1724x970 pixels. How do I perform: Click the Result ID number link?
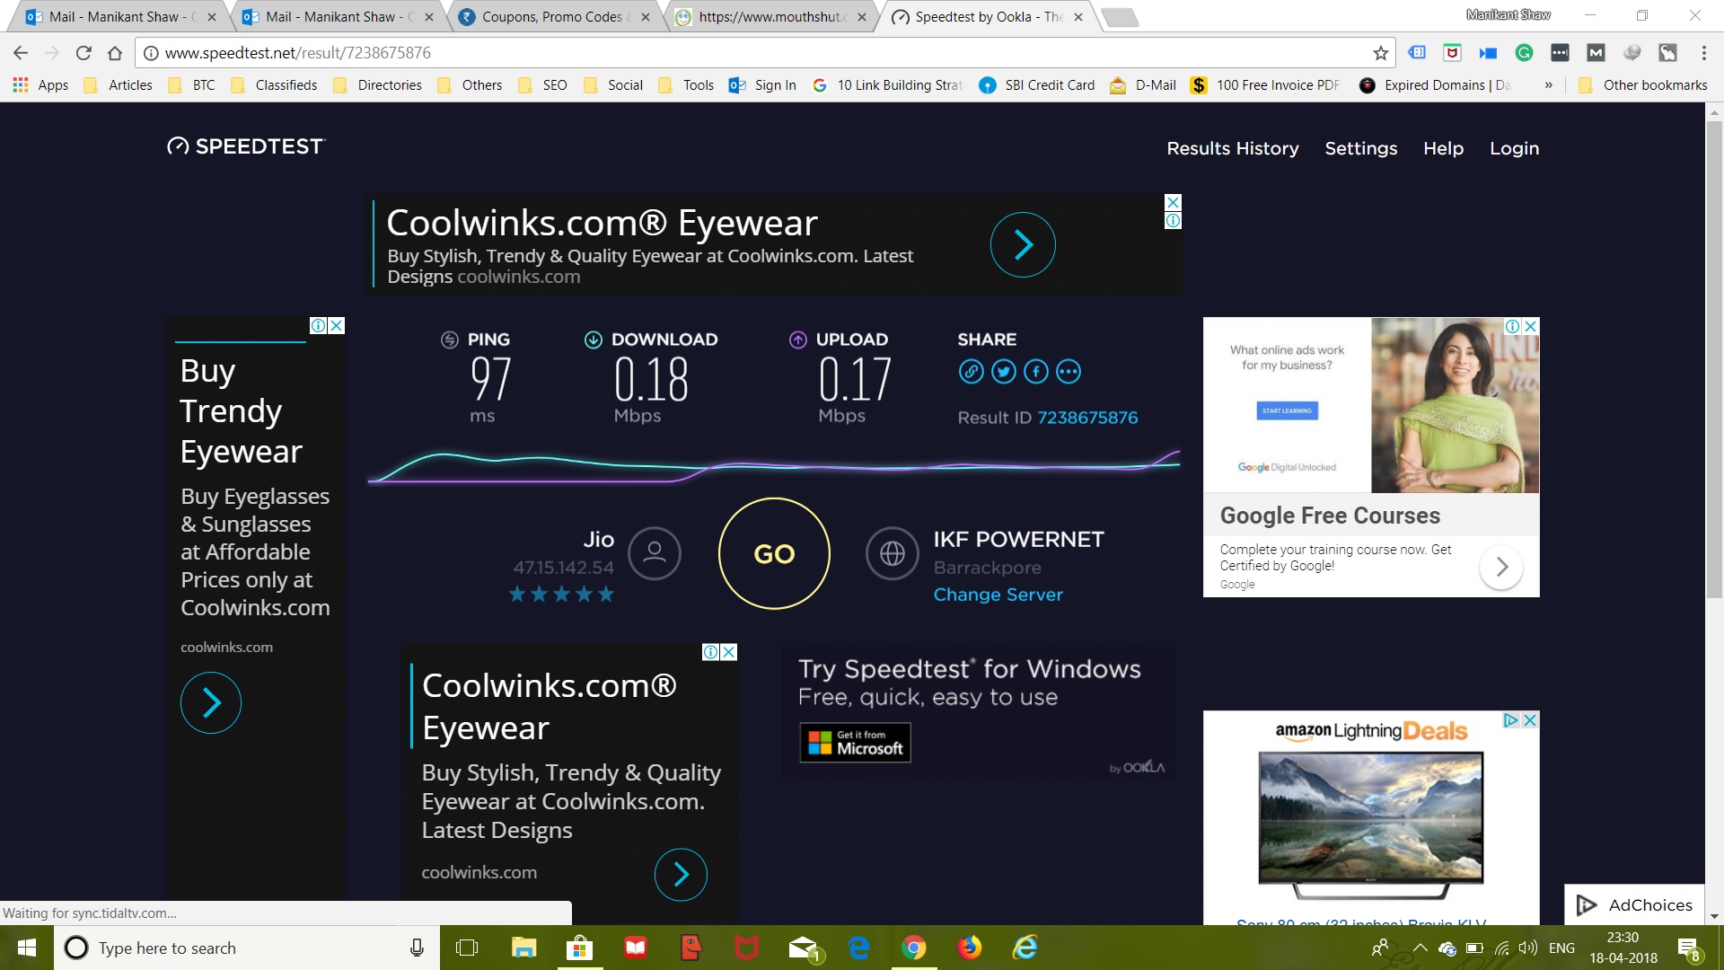pos(1087,418)
